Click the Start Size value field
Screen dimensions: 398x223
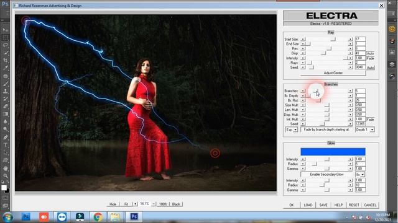(360, 39)
